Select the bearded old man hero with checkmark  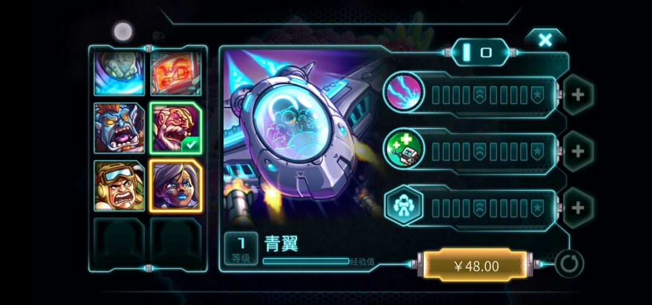[176, 128]
